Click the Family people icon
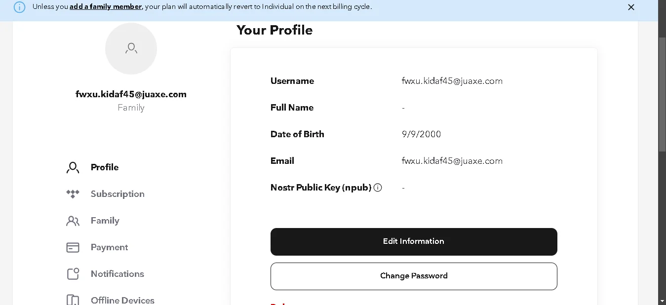This screenshot has height=305, width=666. click(x=73, y=221)
